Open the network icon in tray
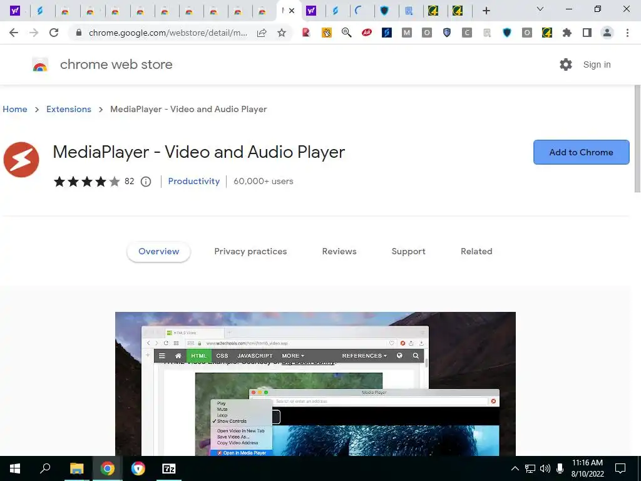This screenshot has height=481, width=641. point(530,468)
